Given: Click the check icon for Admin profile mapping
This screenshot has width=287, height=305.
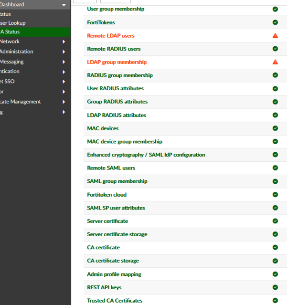Looking at the screenshot, I should [275, 274].
